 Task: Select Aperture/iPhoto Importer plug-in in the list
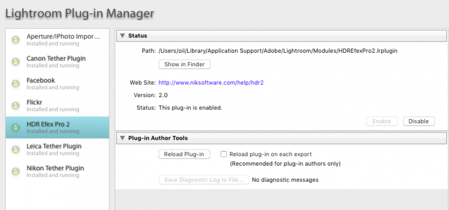point(57,40)
